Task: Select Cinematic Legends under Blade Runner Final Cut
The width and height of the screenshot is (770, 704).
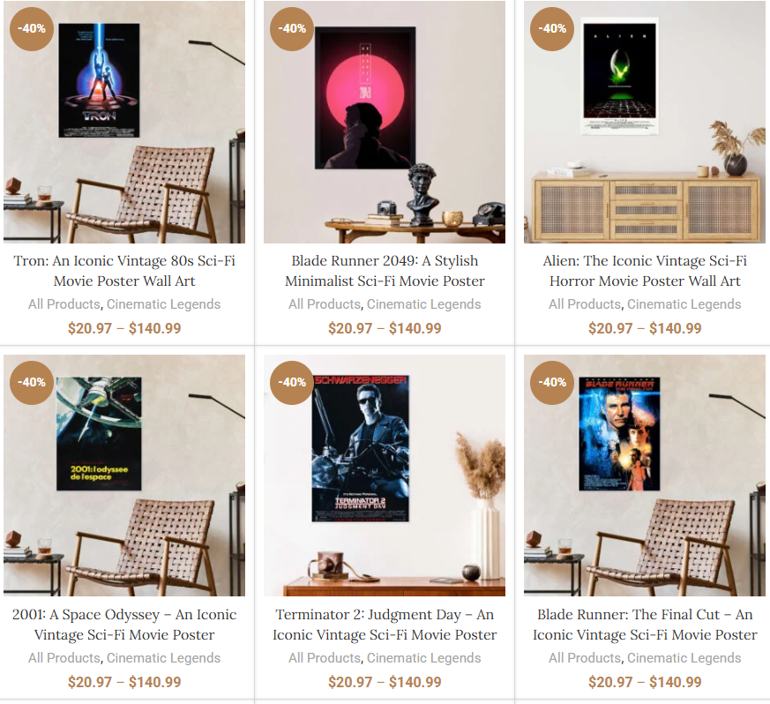Action: [684, 658]
